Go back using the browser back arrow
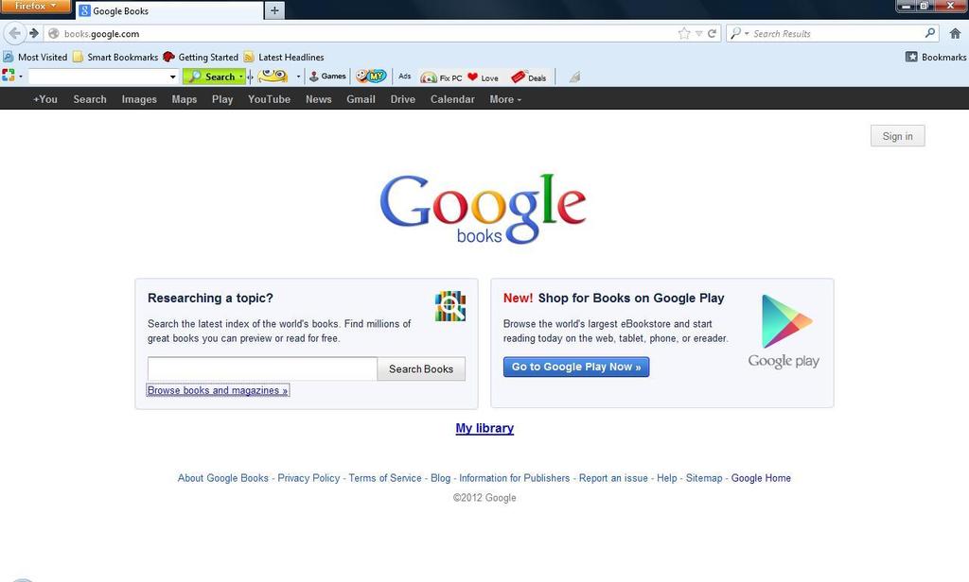Image resolution: width=969 pixels, height=582 pixels. coord(15,33)
